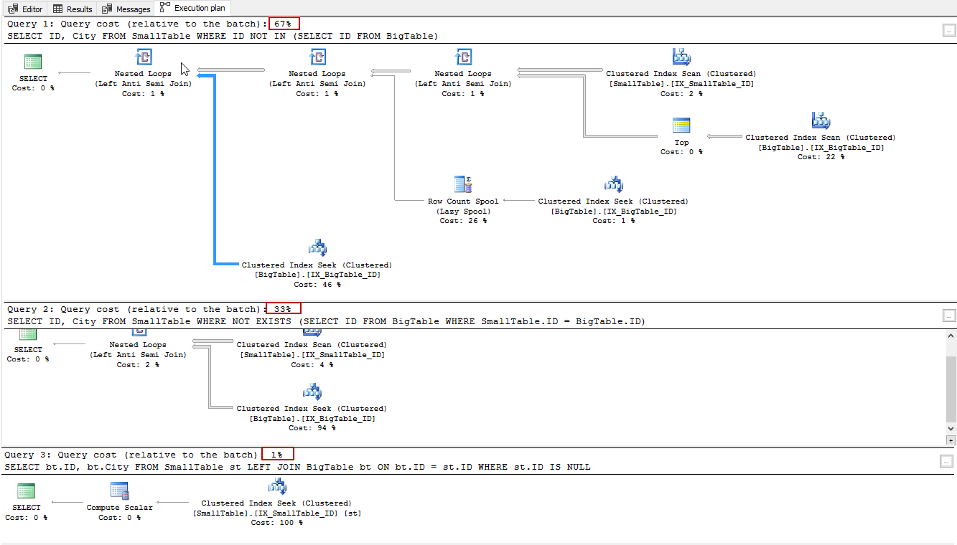This screenshot has height=545, width=957.
Task: Click SmallTable Clustered Index Scan icon in Query 1
Action: (x=681, y=57)
